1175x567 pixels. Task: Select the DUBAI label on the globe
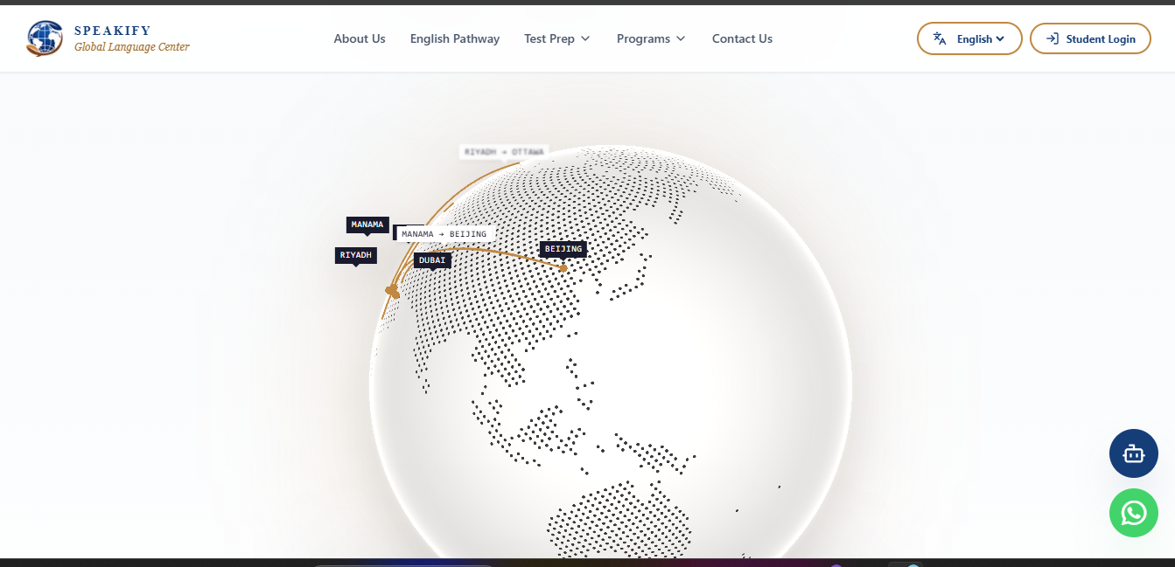tap(432, 260)
